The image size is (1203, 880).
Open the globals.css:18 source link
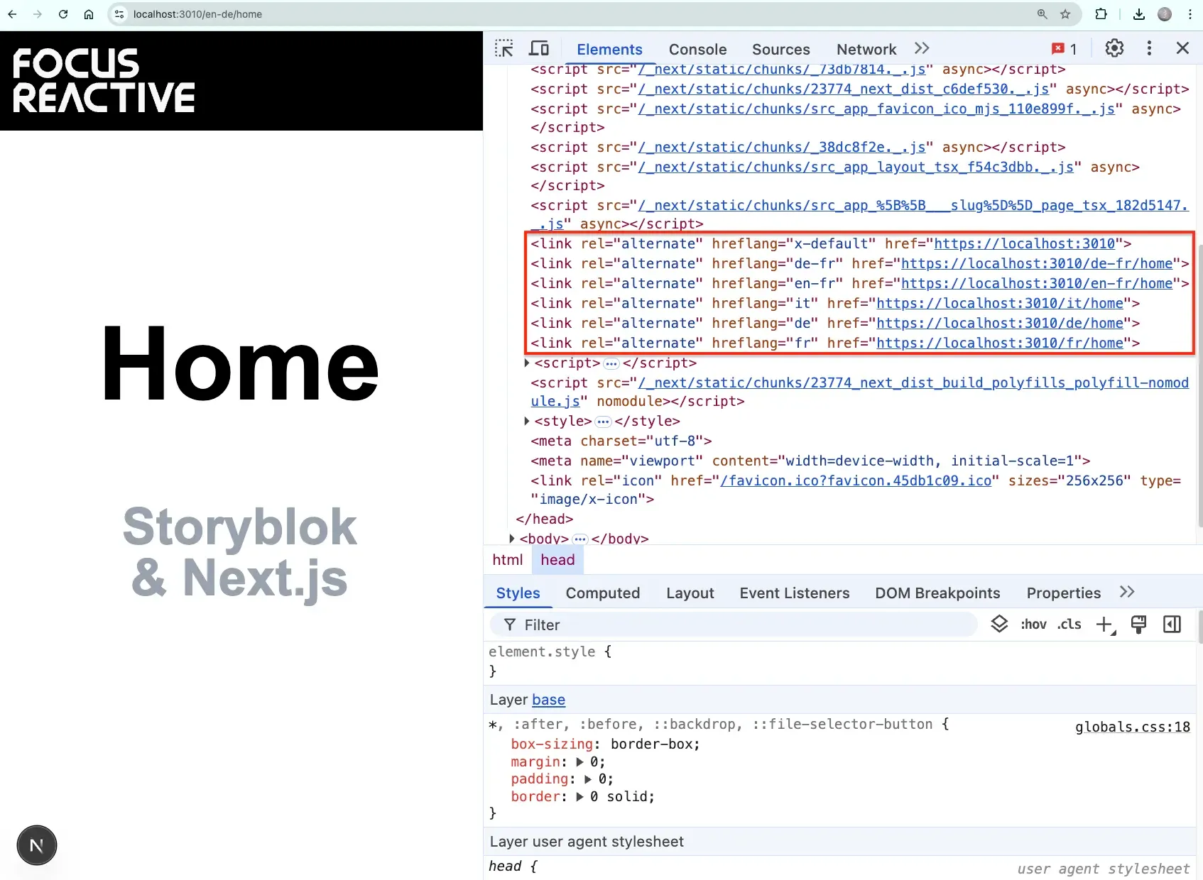pyautogui.click(x=1132, y=727)
